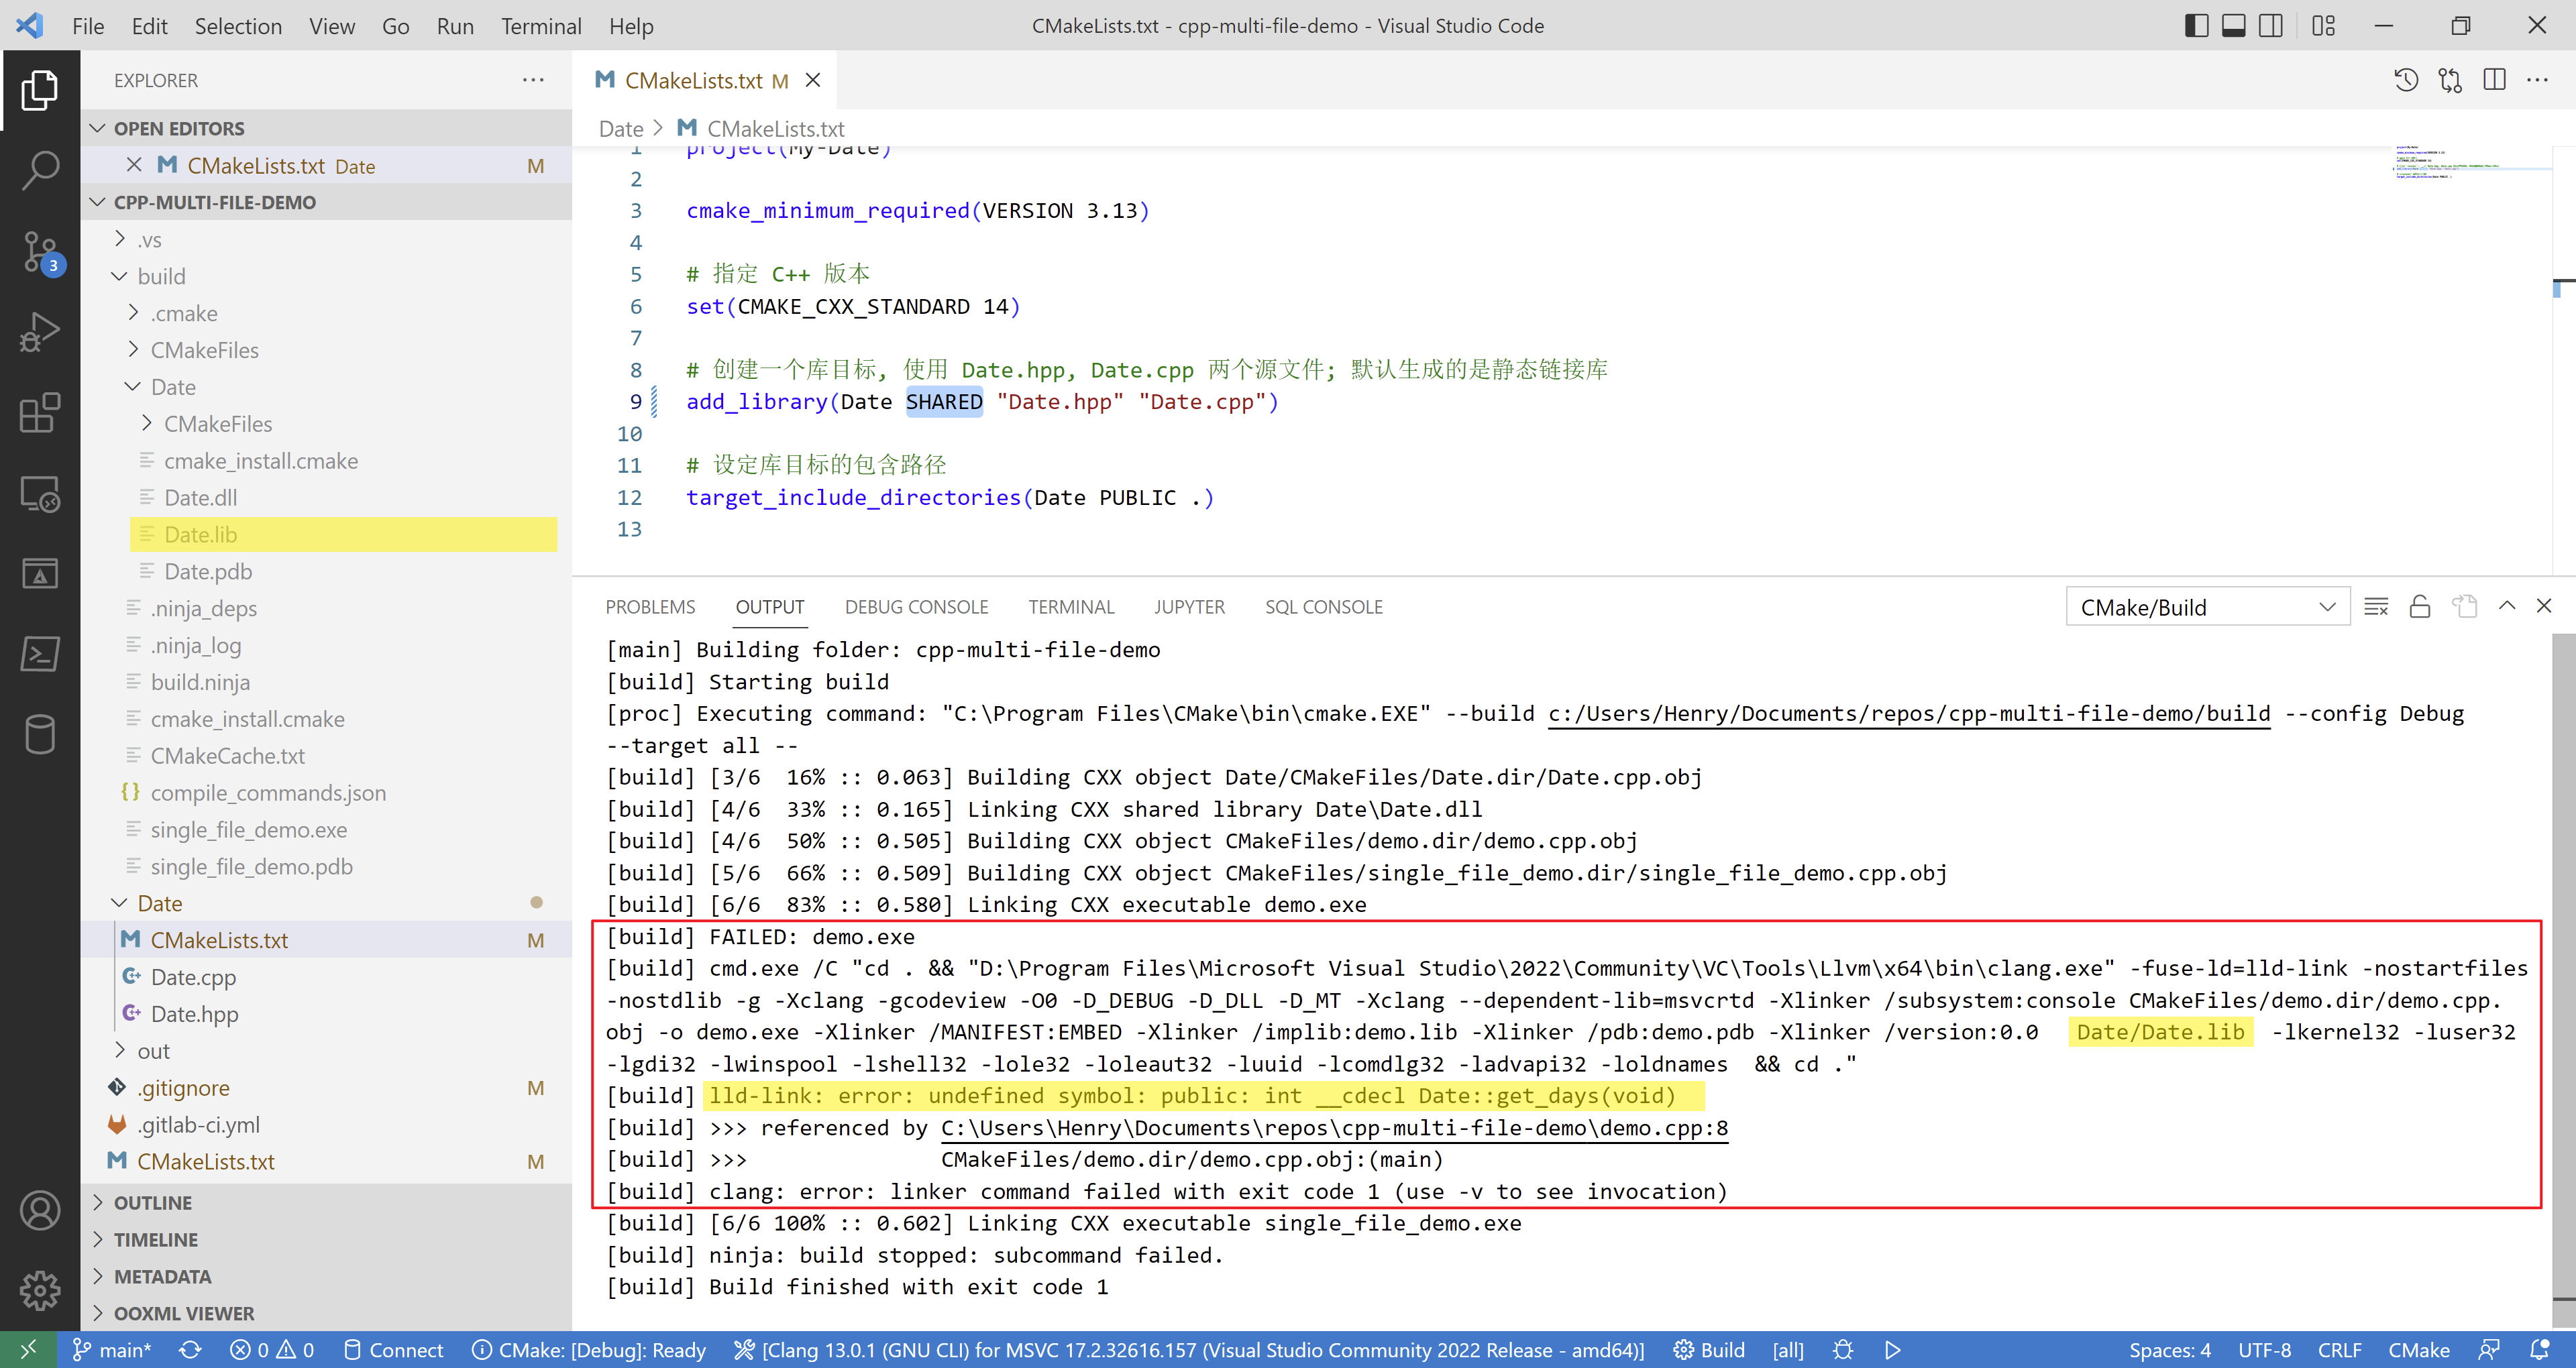
Task: Click the Explorer more actions ellipsis
Action: [533, 80]
